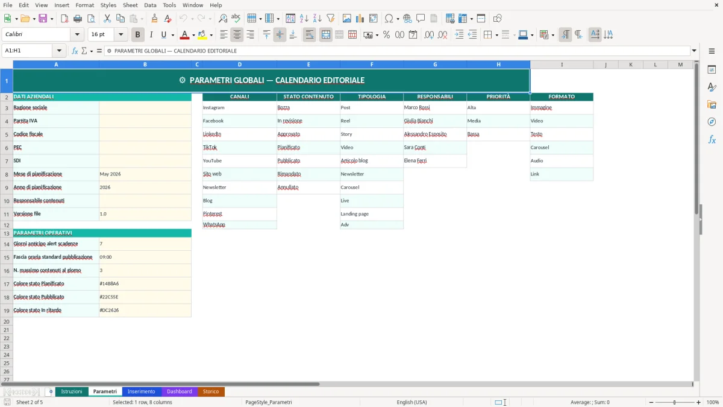Click the Clear Direct Formatting icon
Image resolution: width=723 pixels, height=407 pixels.
[x=168, y=19]
